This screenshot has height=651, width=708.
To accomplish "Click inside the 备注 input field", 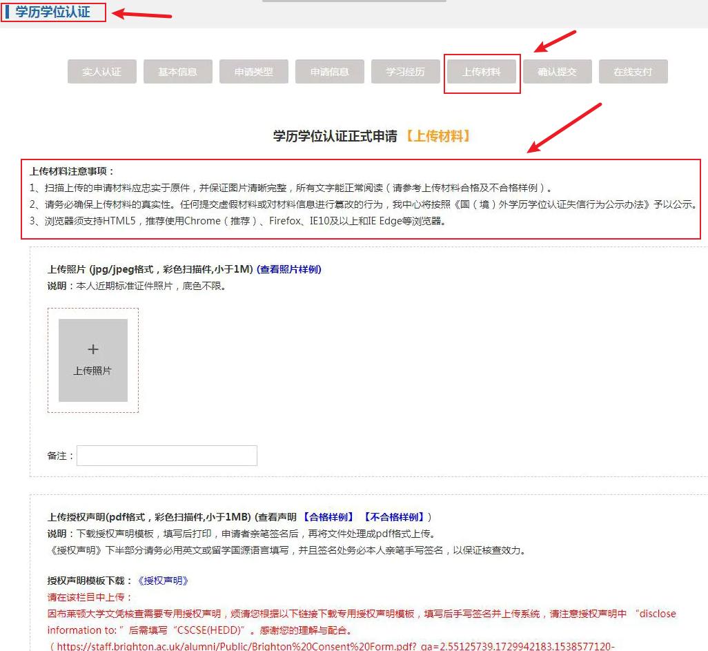I will 168,455.
